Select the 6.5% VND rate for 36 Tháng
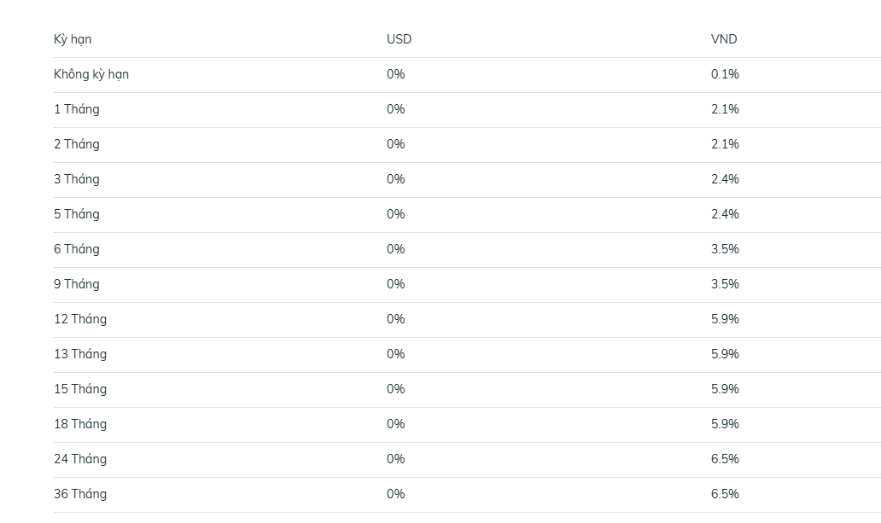Image resolution: width=881 pixels, height=523 pixels. tap(725, 495)
